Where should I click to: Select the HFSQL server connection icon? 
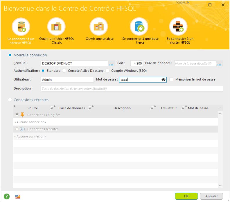(21, 27)
